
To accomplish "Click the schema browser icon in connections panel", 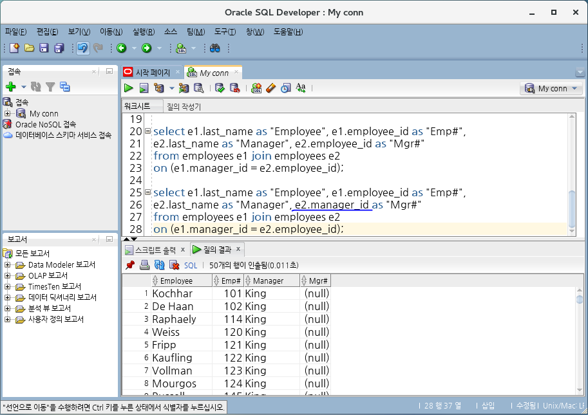I will pyautogui.click(x=64, y=87).
